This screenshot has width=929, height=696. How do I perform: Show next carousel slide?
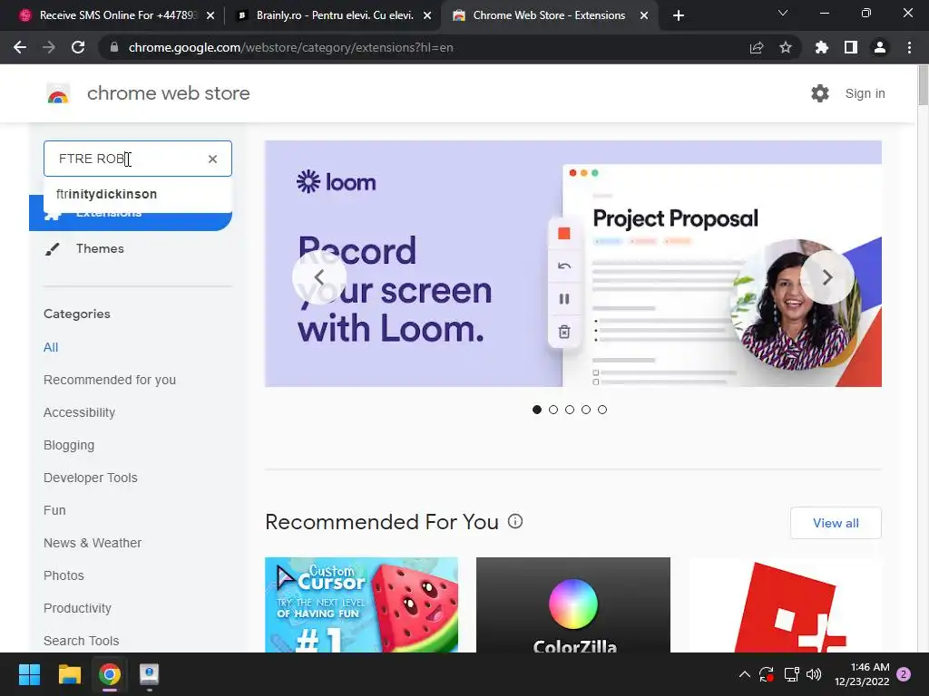click(827, 277)
